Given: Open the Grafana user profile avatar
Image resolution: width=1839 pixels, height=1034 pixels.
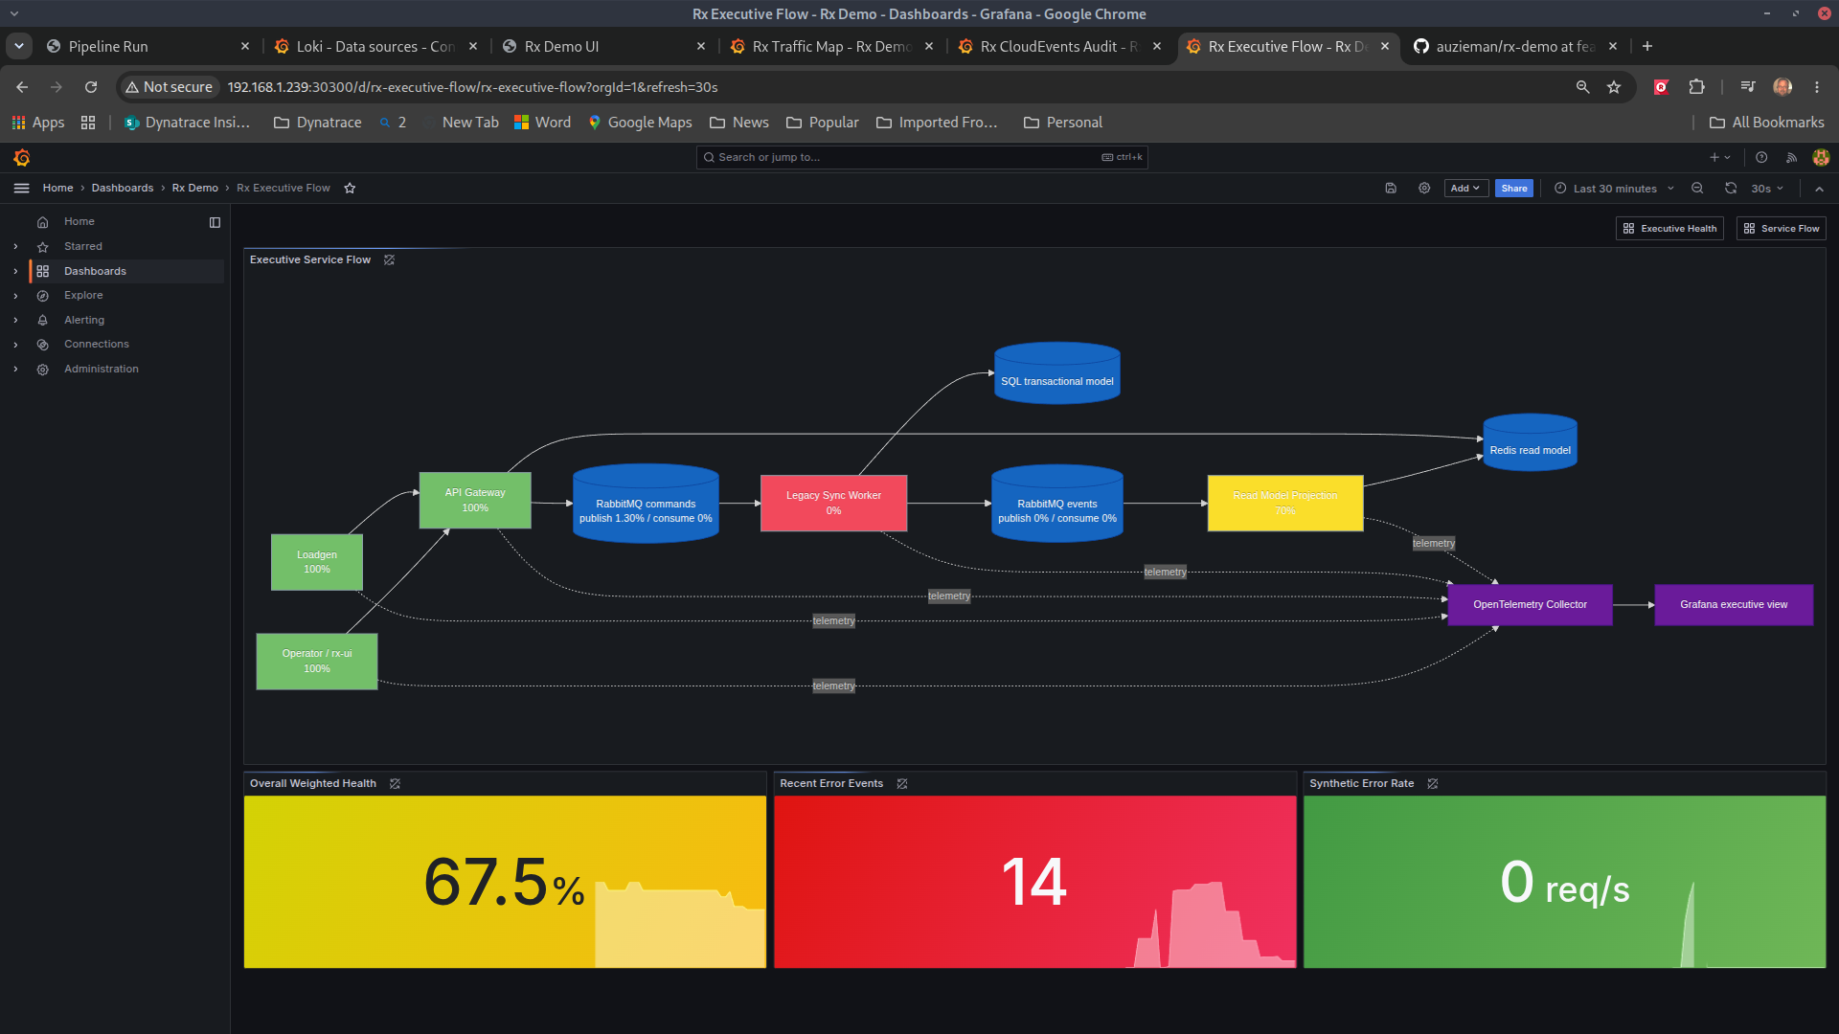Looking at the screenshot, I should [1821, 157].
